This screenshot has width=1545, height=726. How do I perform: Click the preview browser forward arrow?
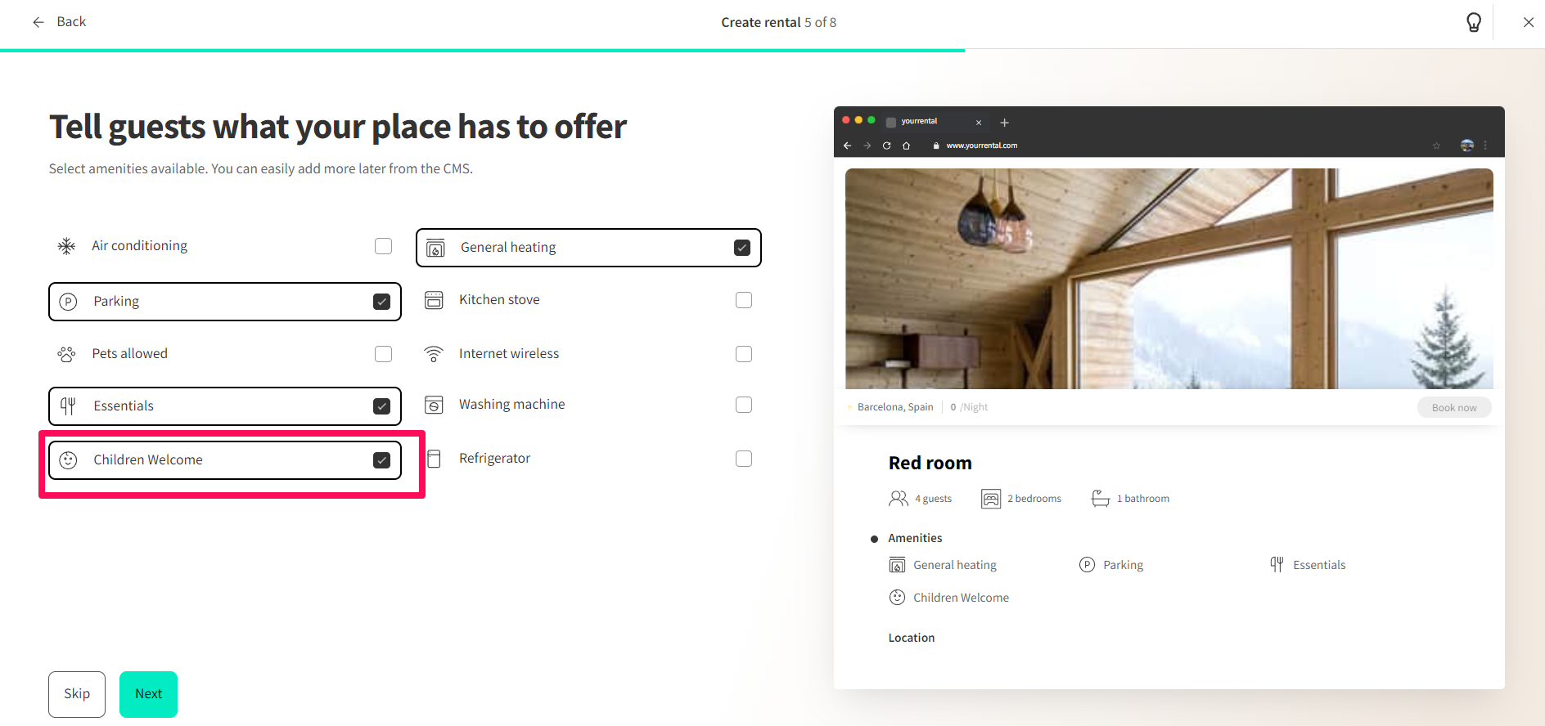pos(867,146)
